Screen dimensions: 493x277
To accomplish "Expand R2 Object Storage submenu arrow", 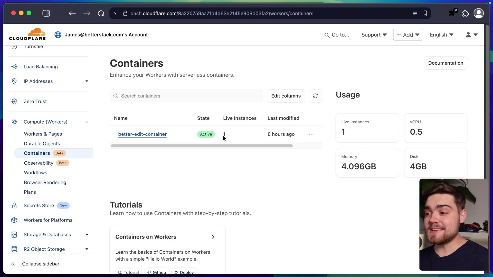I will (x=87, y=249).
